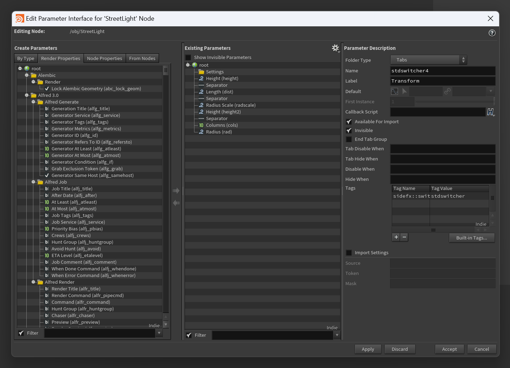Switch to the Node Properties tab

click(x=105, y=58)
